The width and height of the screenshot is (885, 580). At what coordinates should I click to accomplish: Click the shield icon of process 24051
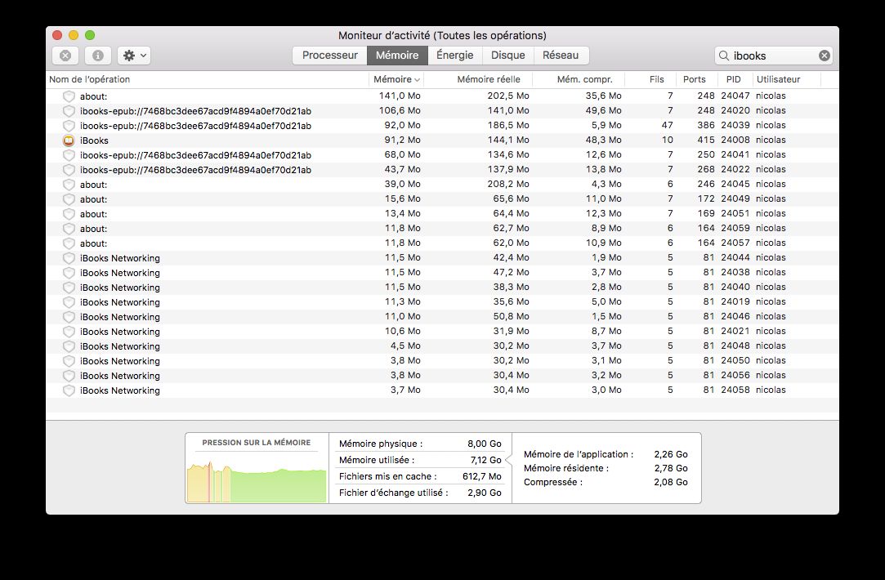pos(69,213)
